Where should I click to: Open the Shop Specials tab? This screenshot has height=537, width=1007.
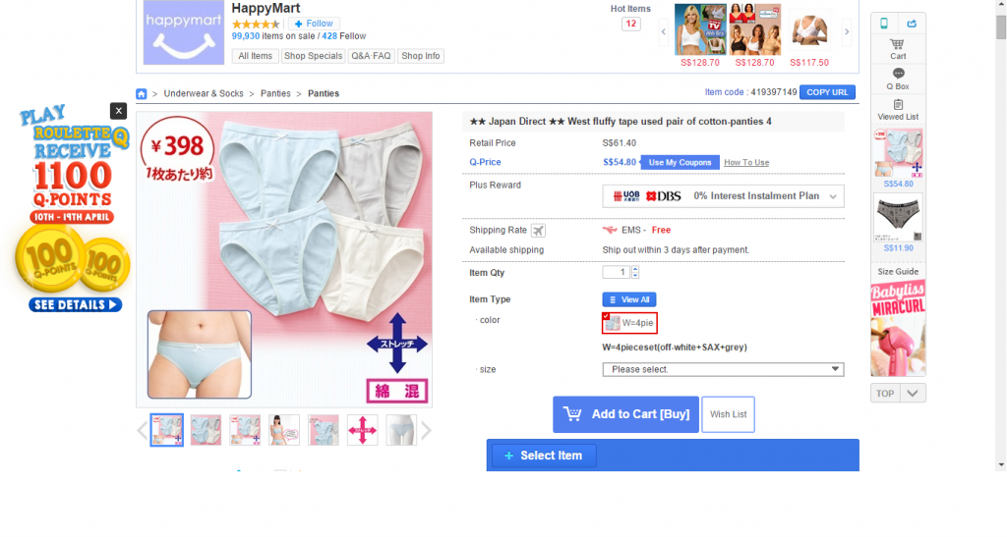pyautogui.click(x=313, y=56)
